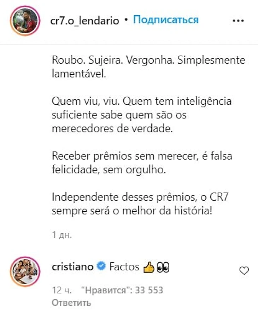Open the three-dot more options menu
This screenshot has height=315, width=258.
(x=238, y=21)
